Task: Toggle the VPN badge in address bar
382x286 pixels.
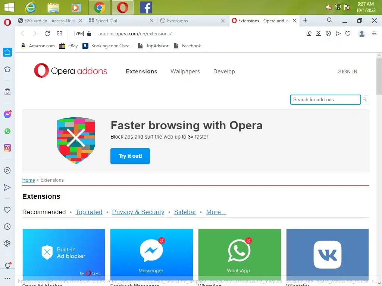Action: click(x=79, y=34)
